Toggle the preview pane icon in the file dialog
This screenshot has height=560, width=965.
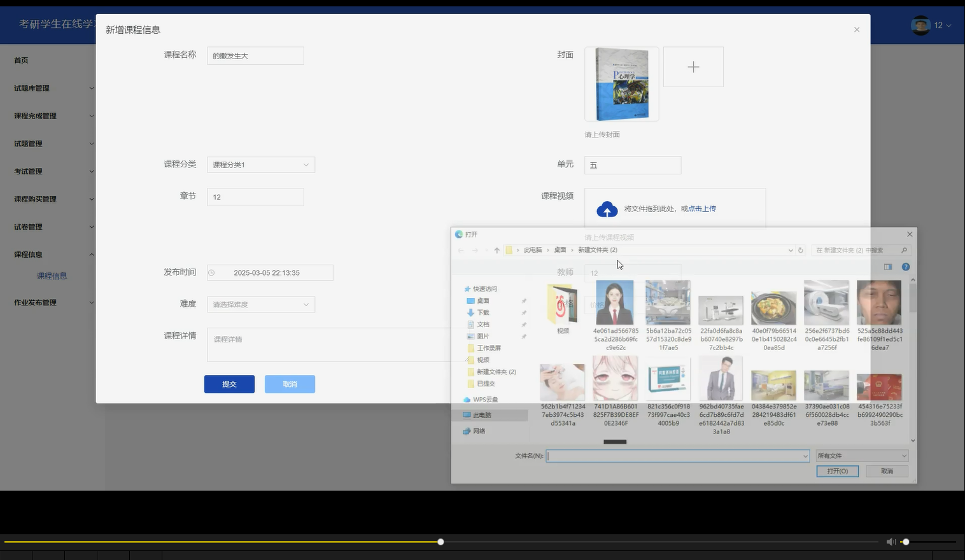click(888, 267)
